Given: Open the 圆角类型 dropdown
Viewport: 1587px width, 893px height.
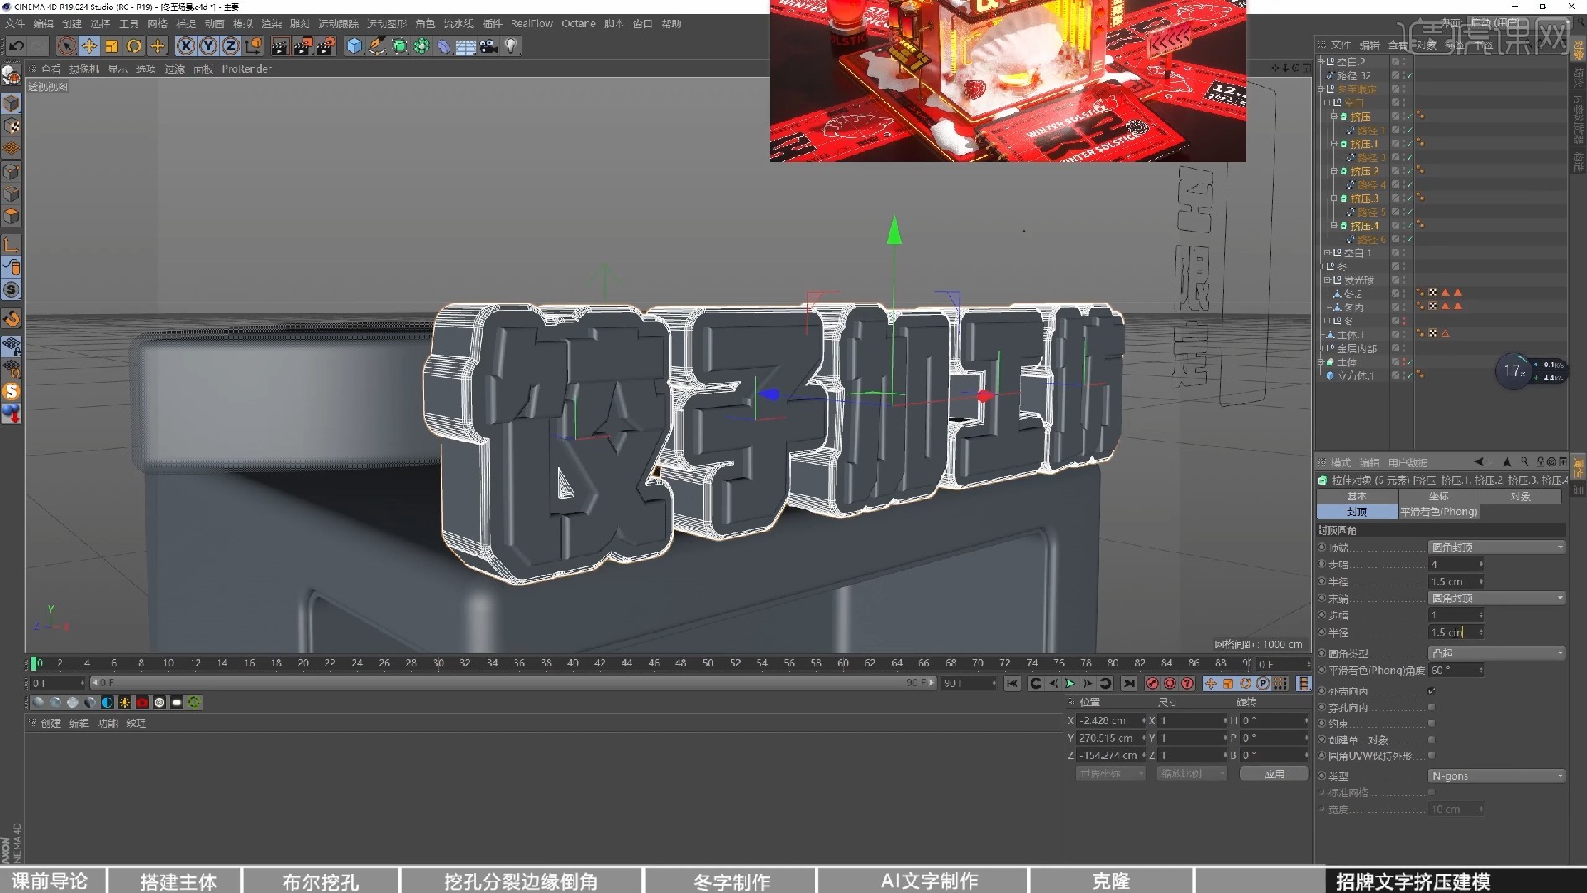Looking at the screenshot, I should point(1497,653).
